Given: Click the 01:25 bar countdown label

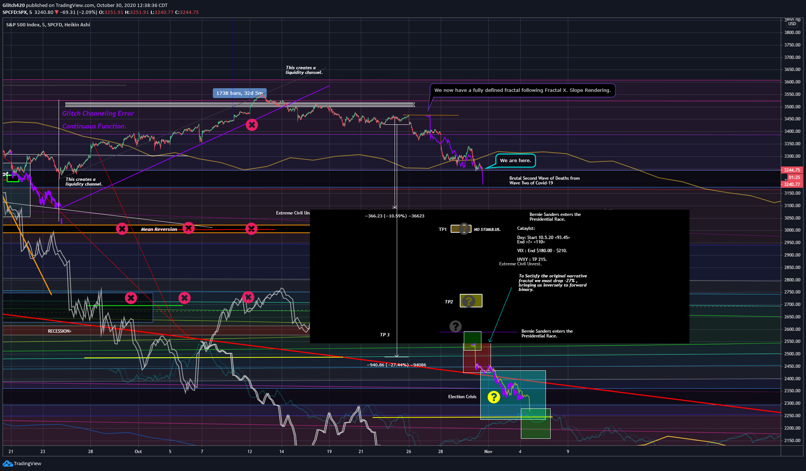Looking at the screenshot, I should (794, 177).
